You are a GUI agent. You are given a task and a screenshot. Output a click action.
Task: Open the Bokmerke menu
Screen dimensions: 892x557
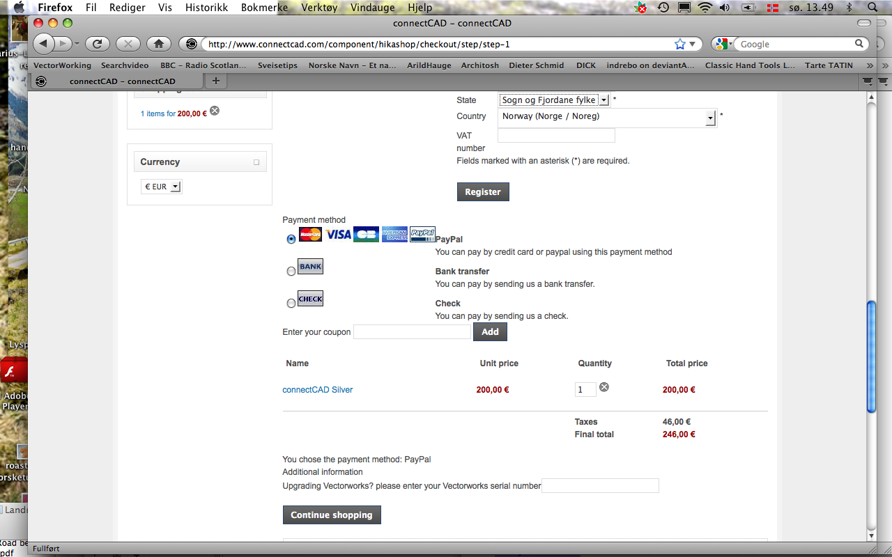pos(265,8)
